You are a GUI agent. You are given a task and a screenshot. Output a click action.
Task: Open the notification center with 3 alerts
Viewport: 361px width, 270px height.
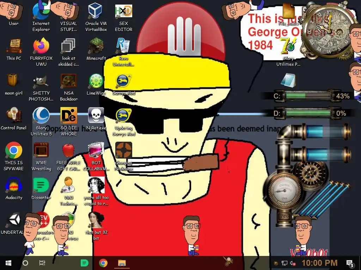point(350,264)
